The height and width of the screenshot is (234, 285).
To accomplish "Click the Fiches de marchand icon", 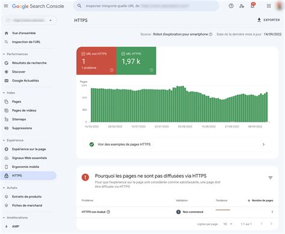I will point(7,205).
